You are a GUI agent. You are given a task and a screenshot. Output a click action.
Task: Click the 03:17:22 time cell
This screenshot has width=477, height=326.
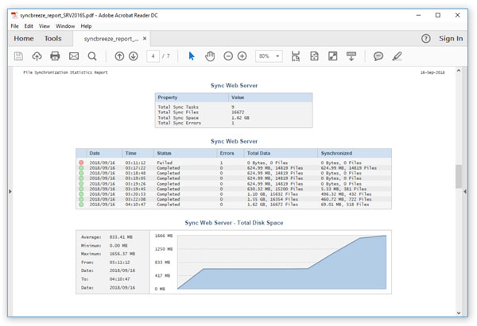pyautogui.click(x=135, y=168)
